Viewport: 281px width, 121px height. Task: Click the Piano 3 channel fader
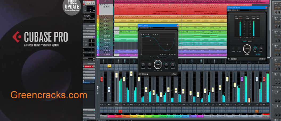(131, 73)
